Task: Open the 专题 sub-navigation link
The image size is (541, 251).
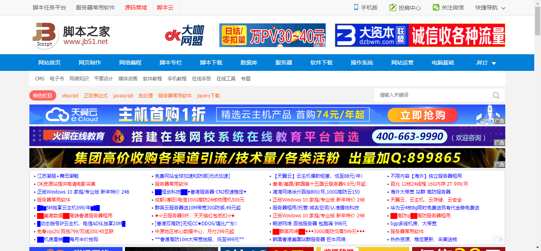Action: [246, 79]
